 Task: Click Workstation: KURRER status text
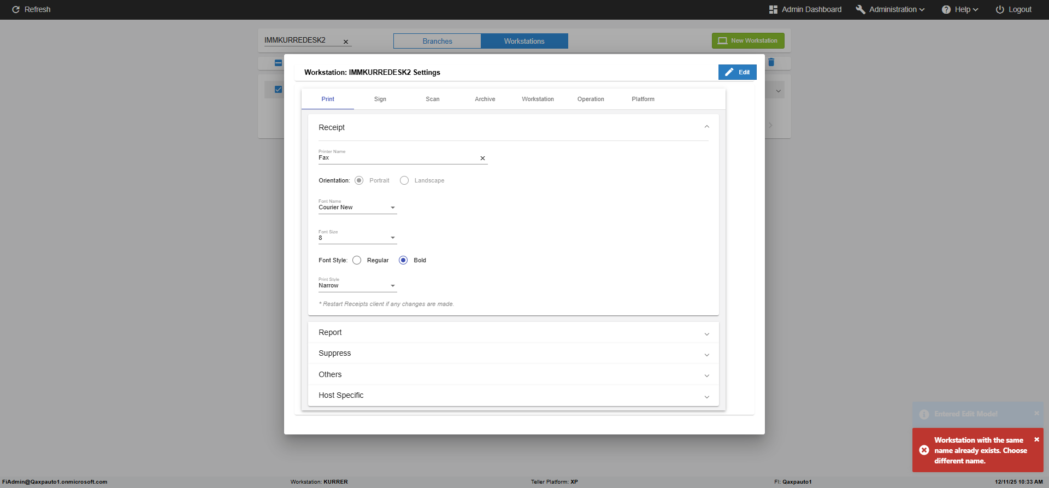point(319,482)
